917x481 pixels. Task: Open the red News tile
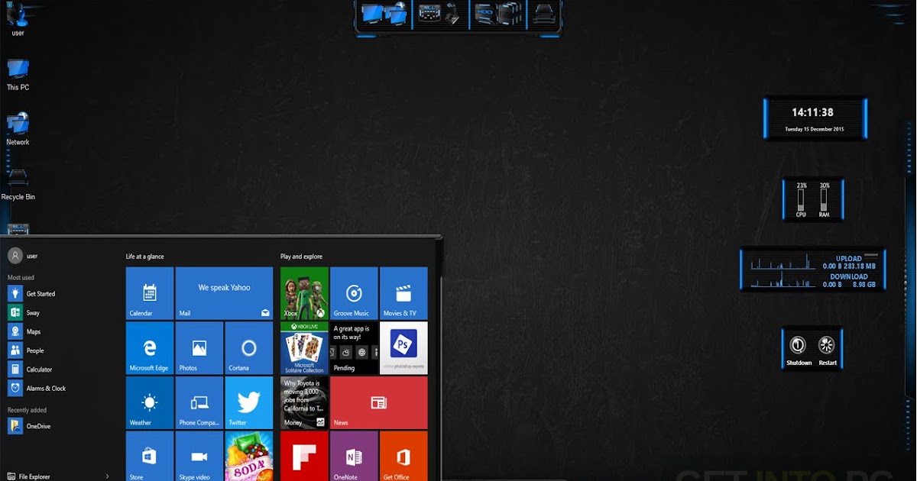pyautogui.click(x=378, y=402)
